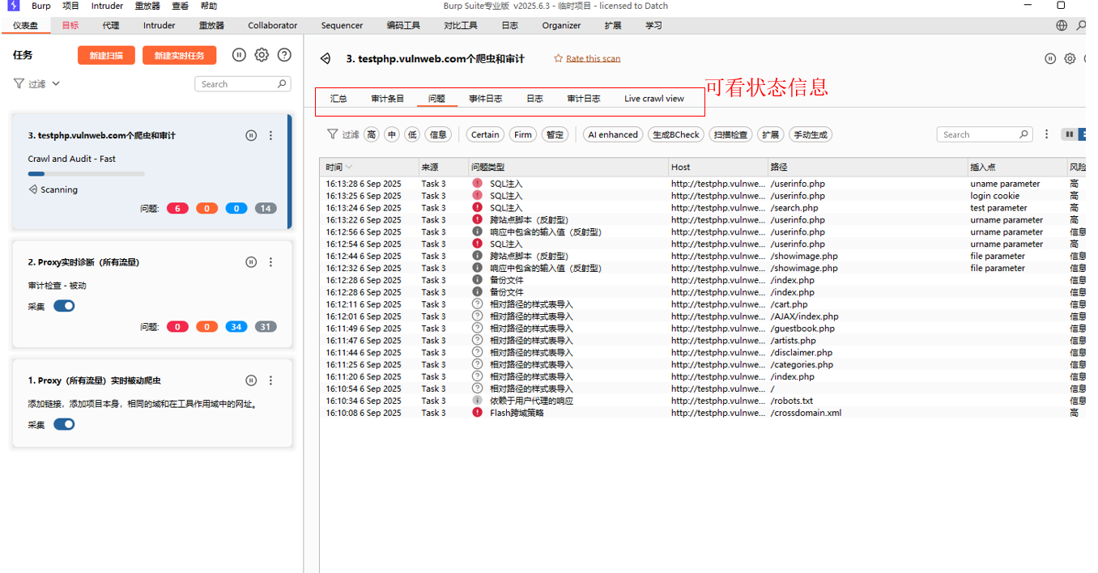Click the funnel filter icon in the 任务 panel
This screenshot has height=573, width=1098.
coord(19,83)
